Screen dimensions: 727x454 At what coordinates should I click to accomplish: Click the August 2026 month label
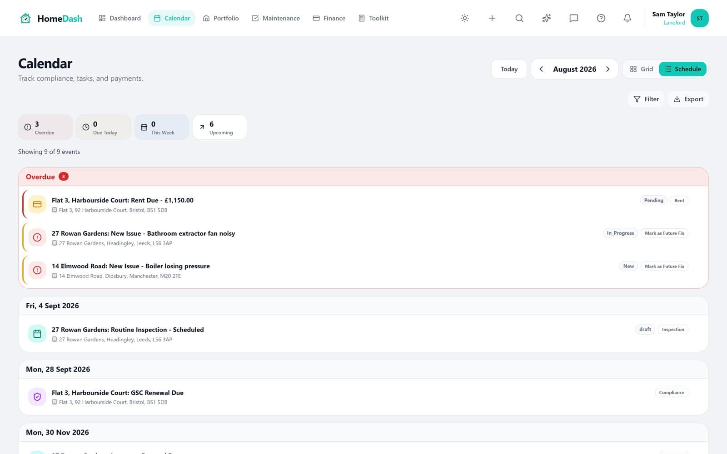[574, 69]
